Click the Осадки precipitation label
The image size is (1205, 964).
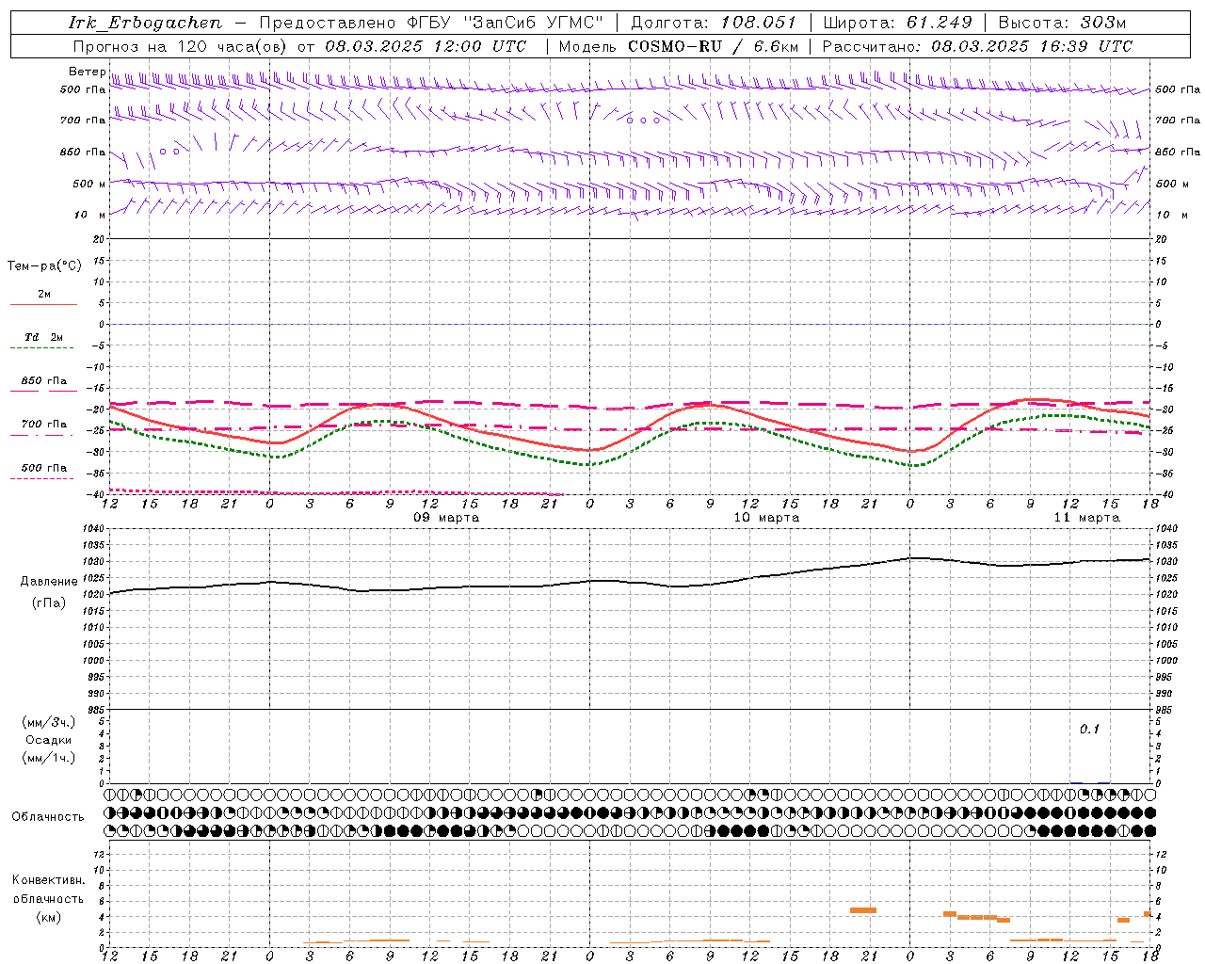point(49,740)
